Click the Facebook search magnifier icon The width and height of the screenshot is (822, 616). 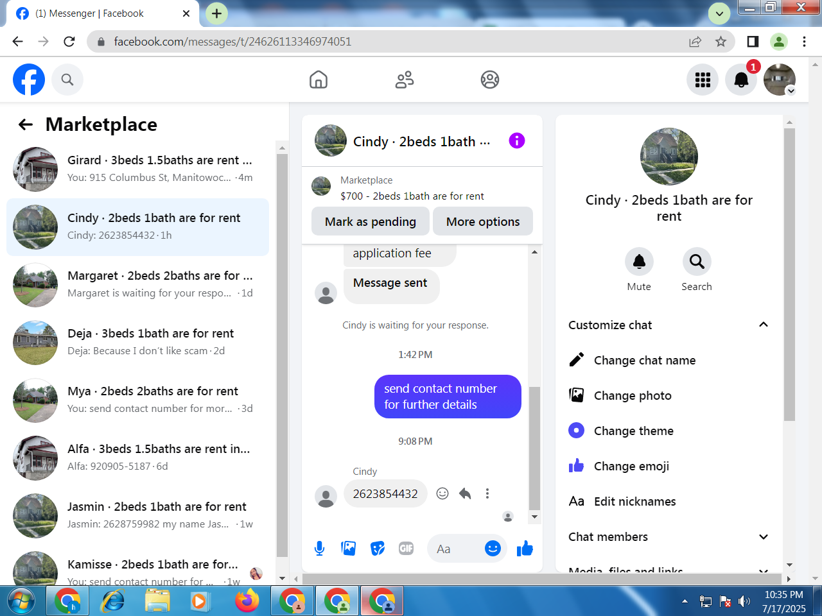[67, 80]
